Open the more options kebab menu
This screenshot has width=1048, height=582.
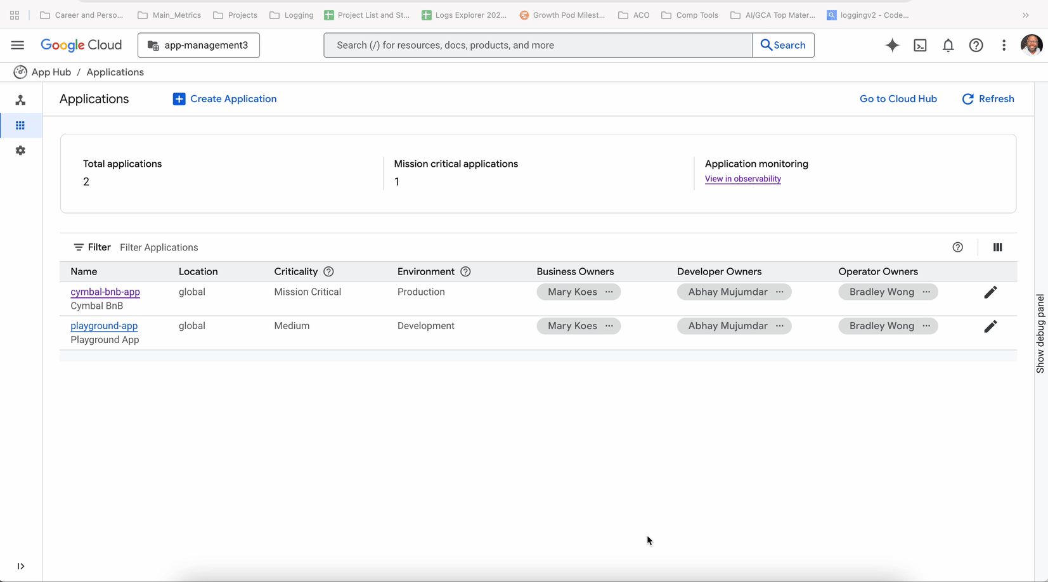point(1004,45)
